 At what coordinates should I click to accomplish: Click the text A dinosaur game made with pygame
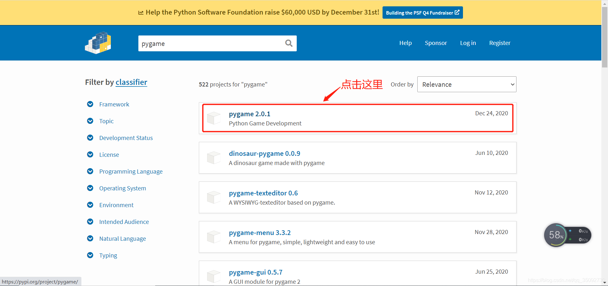click(x=277, y=163)
